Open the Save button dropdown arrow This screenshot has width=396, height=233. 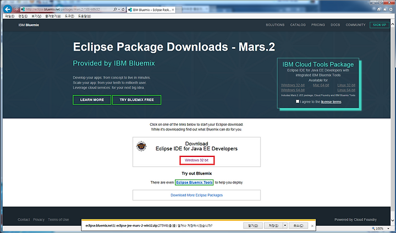click(x=285, y=225)
